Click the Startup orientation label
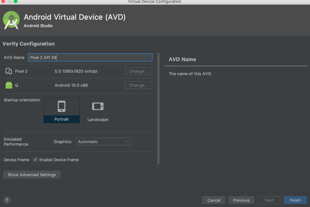Viewport: 310px width, 207px height. click(x=22, y=100)
